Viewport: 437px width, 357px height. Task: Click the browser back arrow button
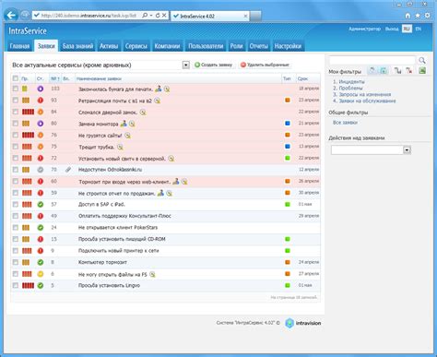11,15
